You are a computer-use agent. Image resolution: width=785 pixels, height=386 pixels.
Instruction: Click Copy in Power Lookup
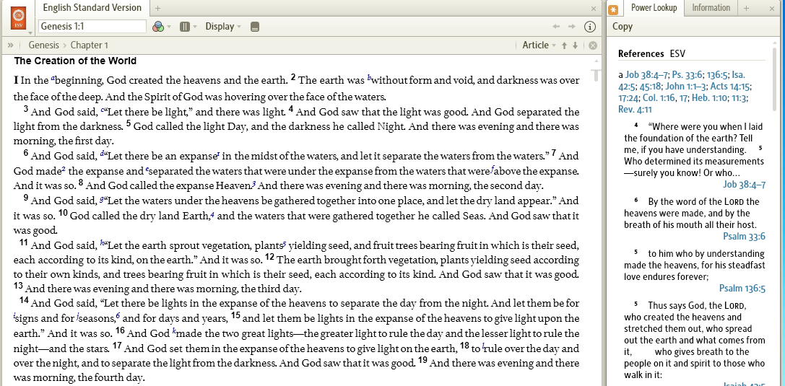[x=623, y=27]
